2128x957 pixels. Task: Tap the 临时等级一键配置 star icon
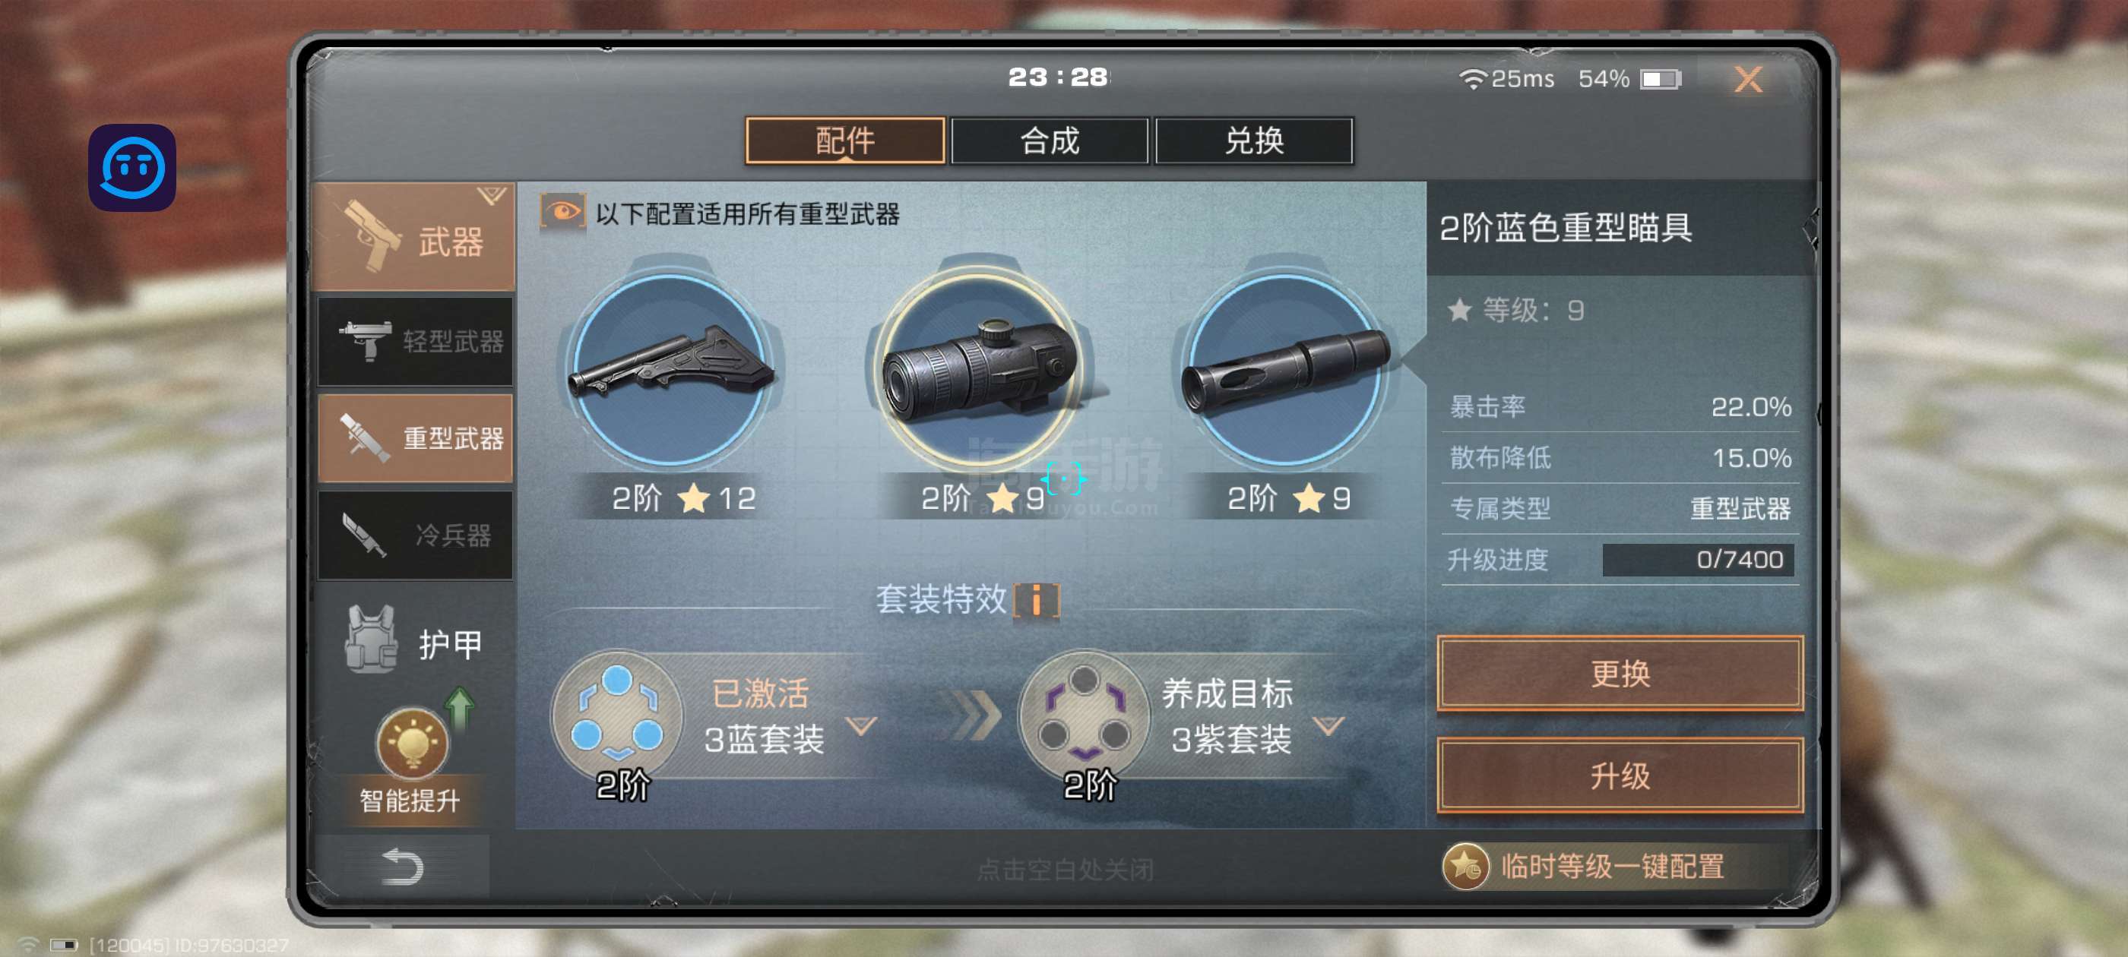point(1465,866)
